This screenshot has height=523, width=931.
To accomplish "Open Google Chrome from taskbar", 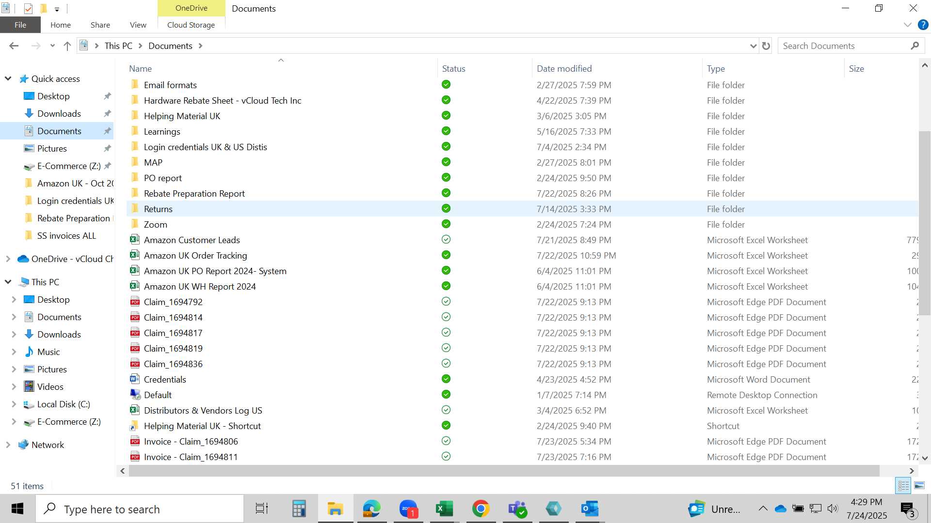I will [x=481, y=508].
